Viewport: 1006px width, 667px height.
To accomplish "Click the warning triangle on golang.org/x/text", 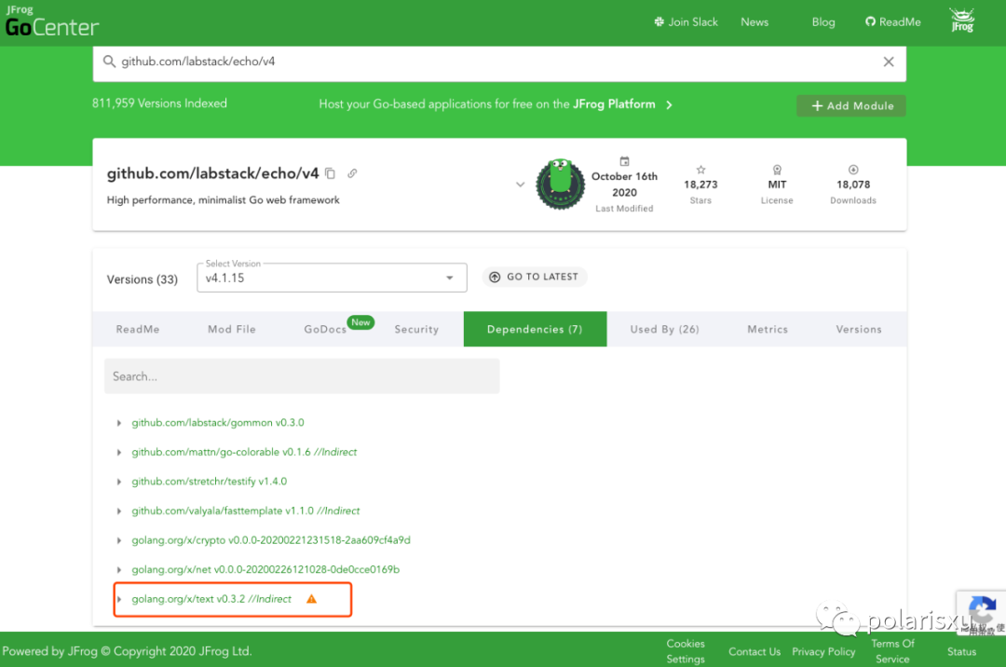I will click(312, 599).
